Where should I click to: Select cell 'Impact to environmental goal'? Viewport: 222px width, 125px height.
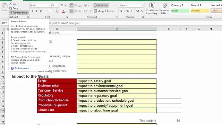point(117,86)
